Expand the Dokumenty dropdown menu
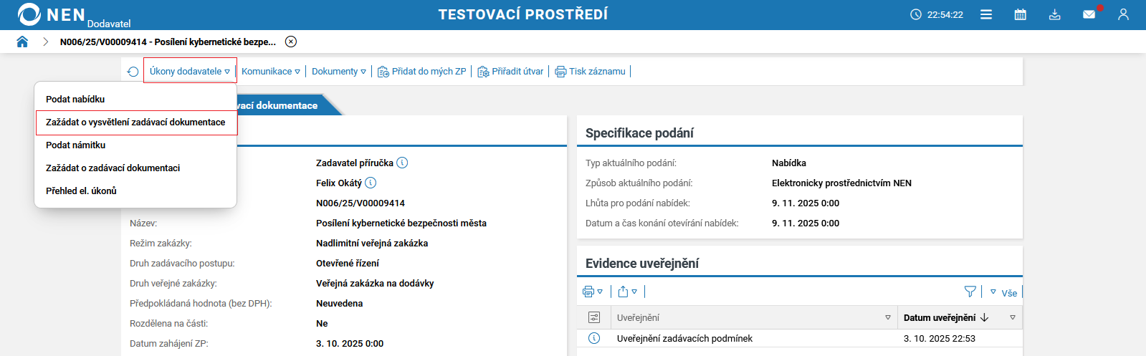Image resolution: width=1146 pixels, height=356 pixels. coord(339,72)
